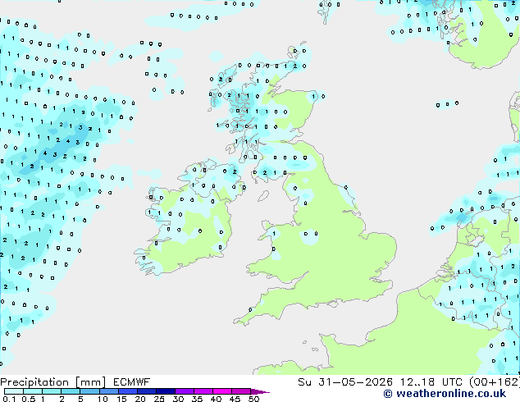Select legend swatch between 15 and 20

[x=128, y=391]
